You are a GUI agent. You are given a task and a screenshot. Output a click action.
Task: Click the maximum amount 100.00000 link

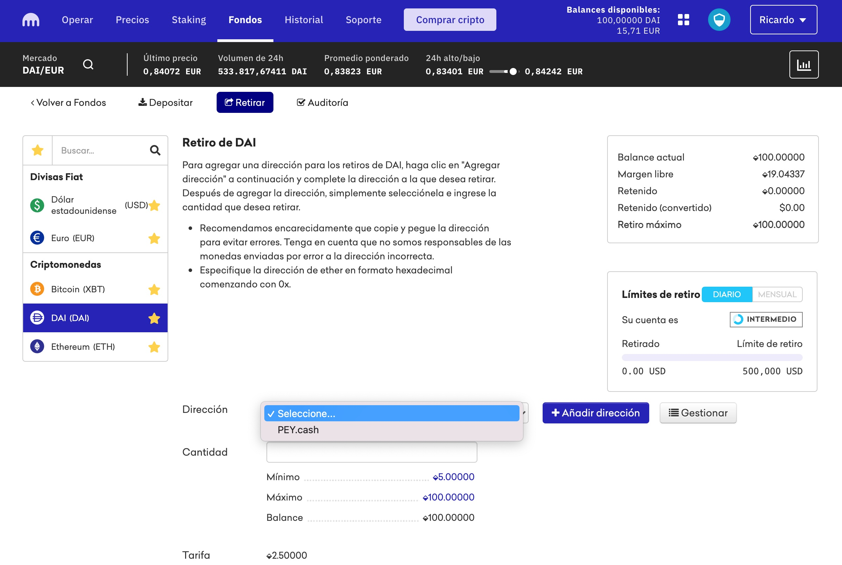448,497
